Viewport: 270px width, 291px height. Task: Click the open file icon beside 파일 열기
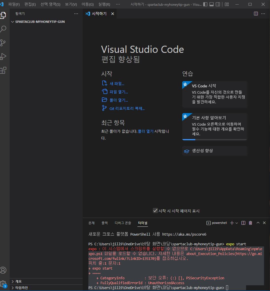click(105, 91)
